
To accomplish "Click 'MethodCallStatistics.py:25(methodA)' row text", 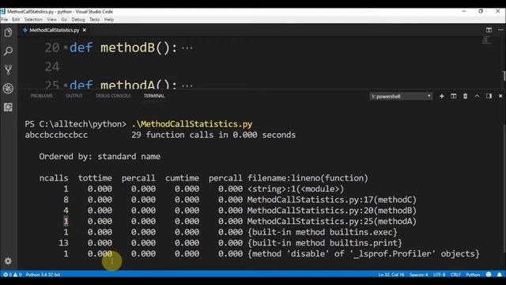I will click(x=332, y=222).
